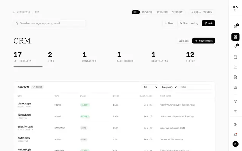Open the dashboard grid icon in sidebar

click(x=235, y=27)
